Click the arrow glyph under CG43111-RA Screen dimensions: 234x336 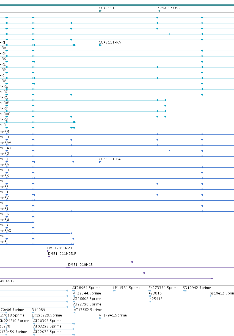click(x=100, y=45)
